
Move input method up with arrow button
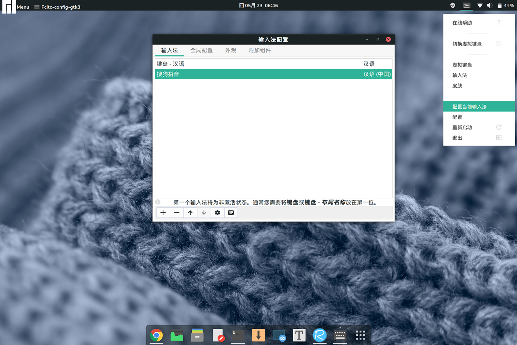tap(190, 213)
